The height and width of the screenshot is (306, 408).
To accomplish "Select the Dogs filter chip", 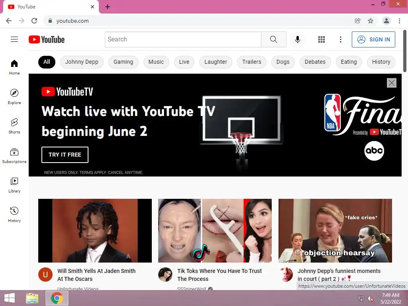I will tap(283, 62).
